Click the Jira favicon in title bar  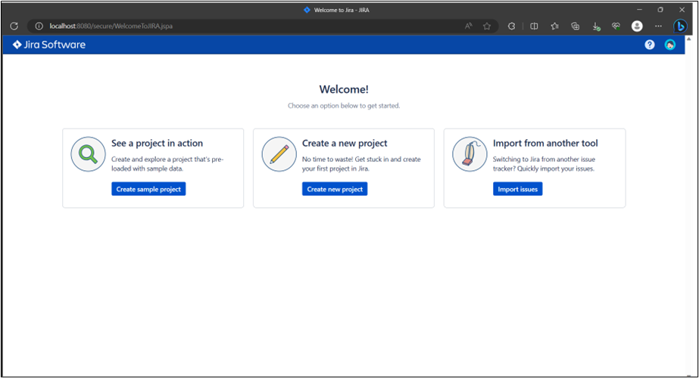[x=307, y=10]
